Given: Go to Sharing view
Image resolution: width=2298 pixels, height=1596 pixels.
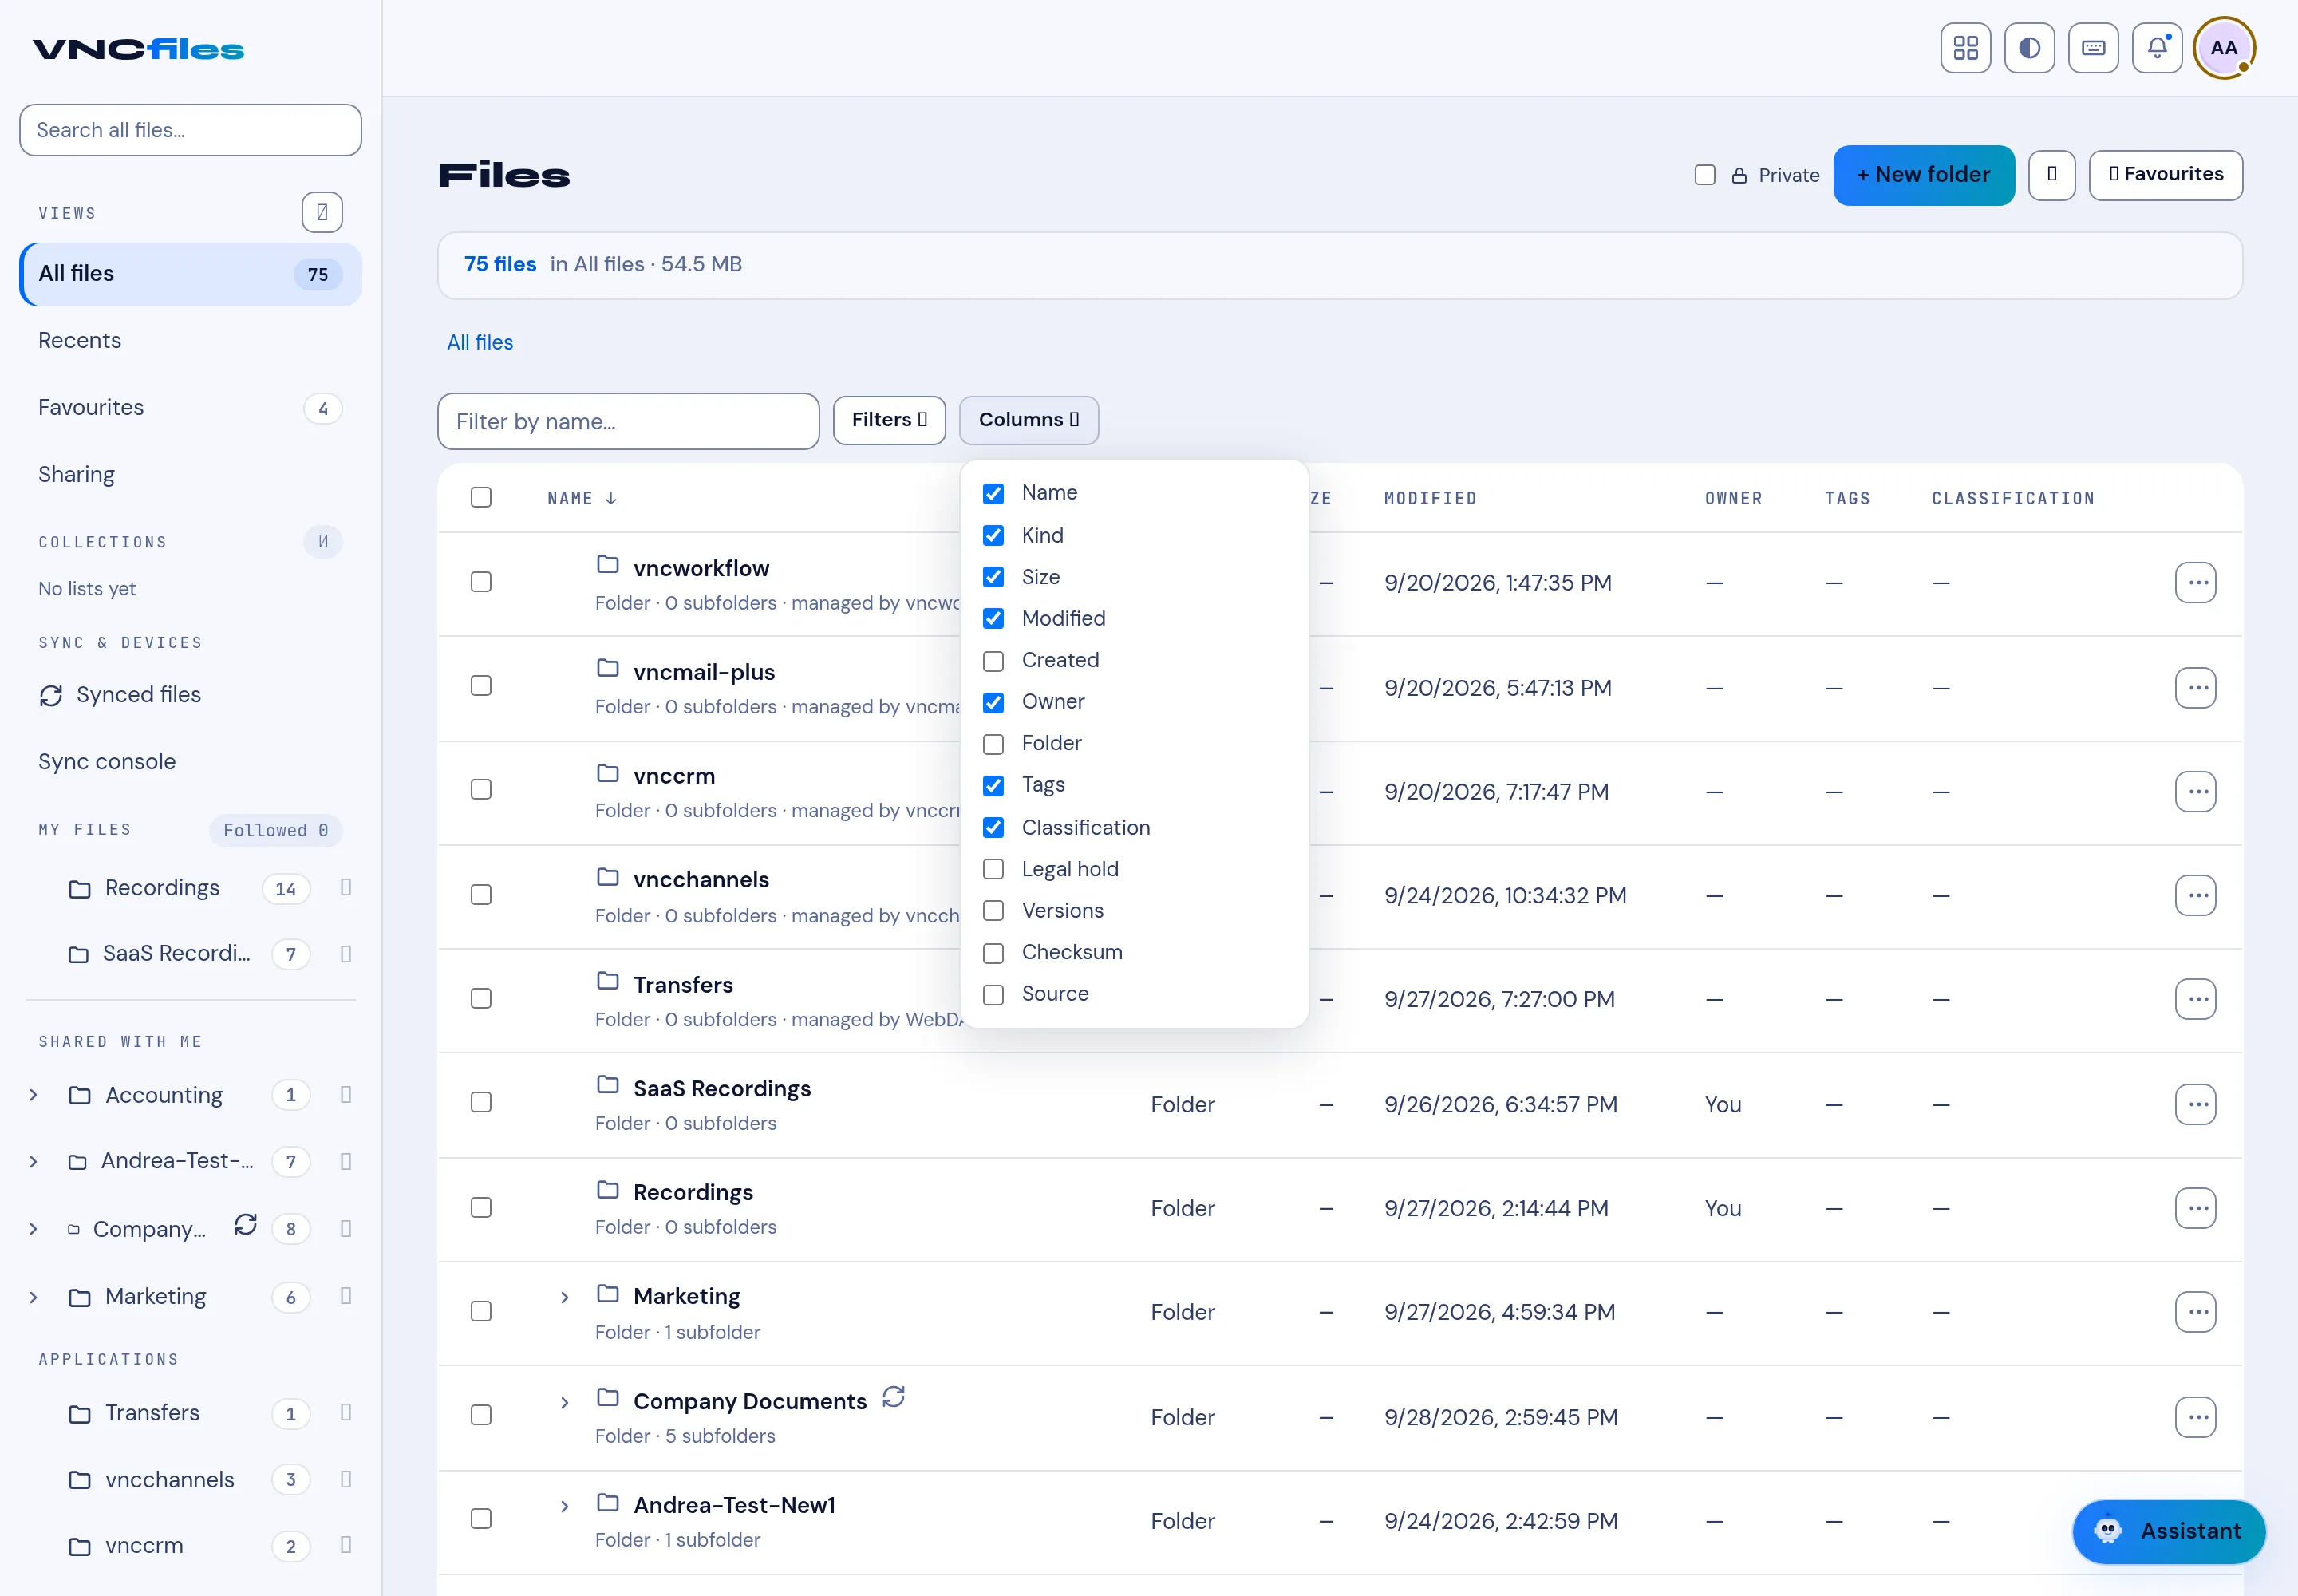Looking at the screenshot, I should [190, 474].
